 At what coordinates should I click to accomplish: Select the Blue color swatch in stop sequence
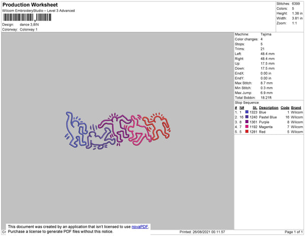(x=247, y=112)
